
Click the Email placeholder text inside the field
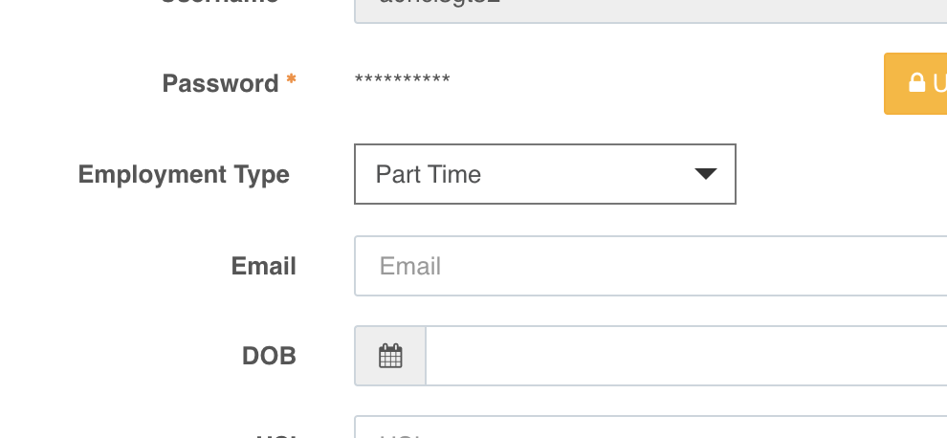[410, 267]
